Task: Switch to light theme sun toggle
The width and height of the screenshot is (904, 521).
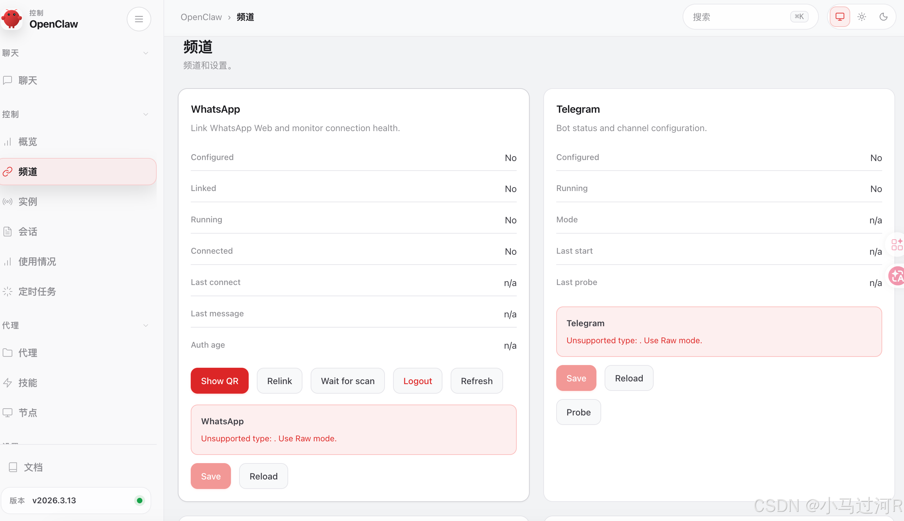Action: pyautogui.click(x=861, y=17)
